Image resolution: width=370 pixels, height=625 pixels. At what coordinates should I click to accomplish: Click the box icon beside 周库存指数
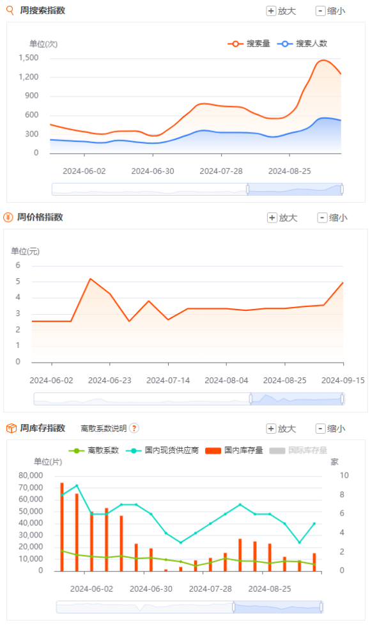(x=11, y=428)
